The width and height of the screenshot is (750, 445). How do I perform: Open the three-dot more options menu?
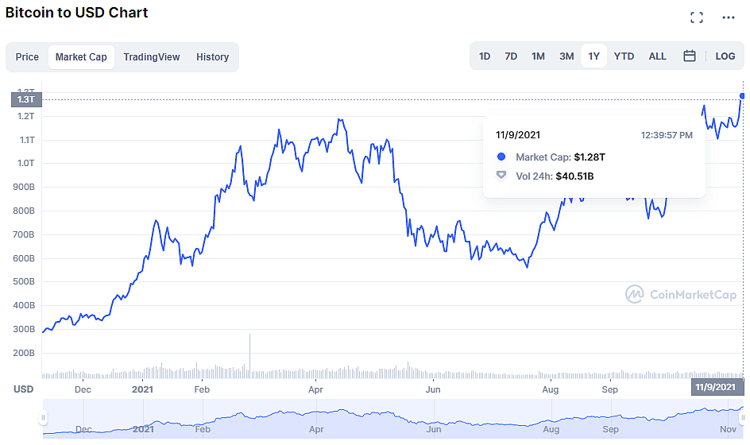tap(728, 17)
